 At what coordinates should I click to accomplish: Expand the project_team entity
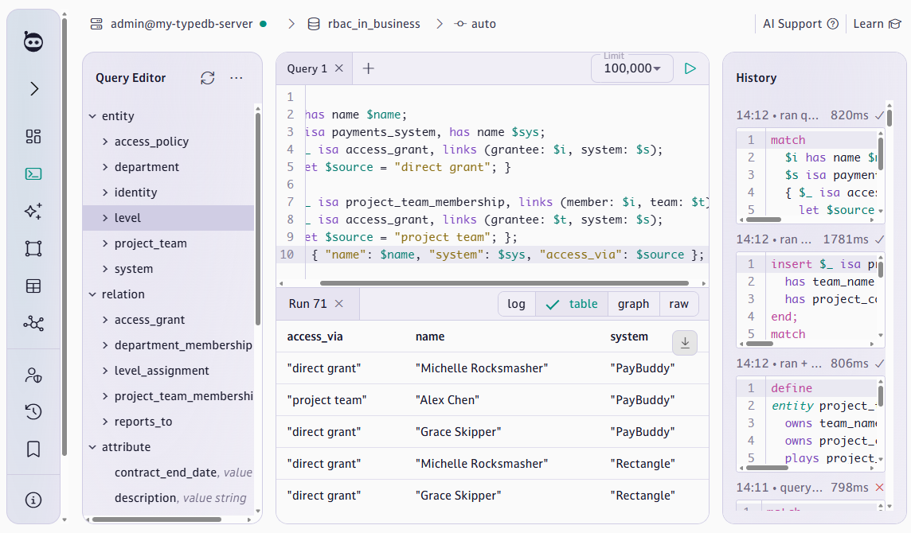coord(105,243)
